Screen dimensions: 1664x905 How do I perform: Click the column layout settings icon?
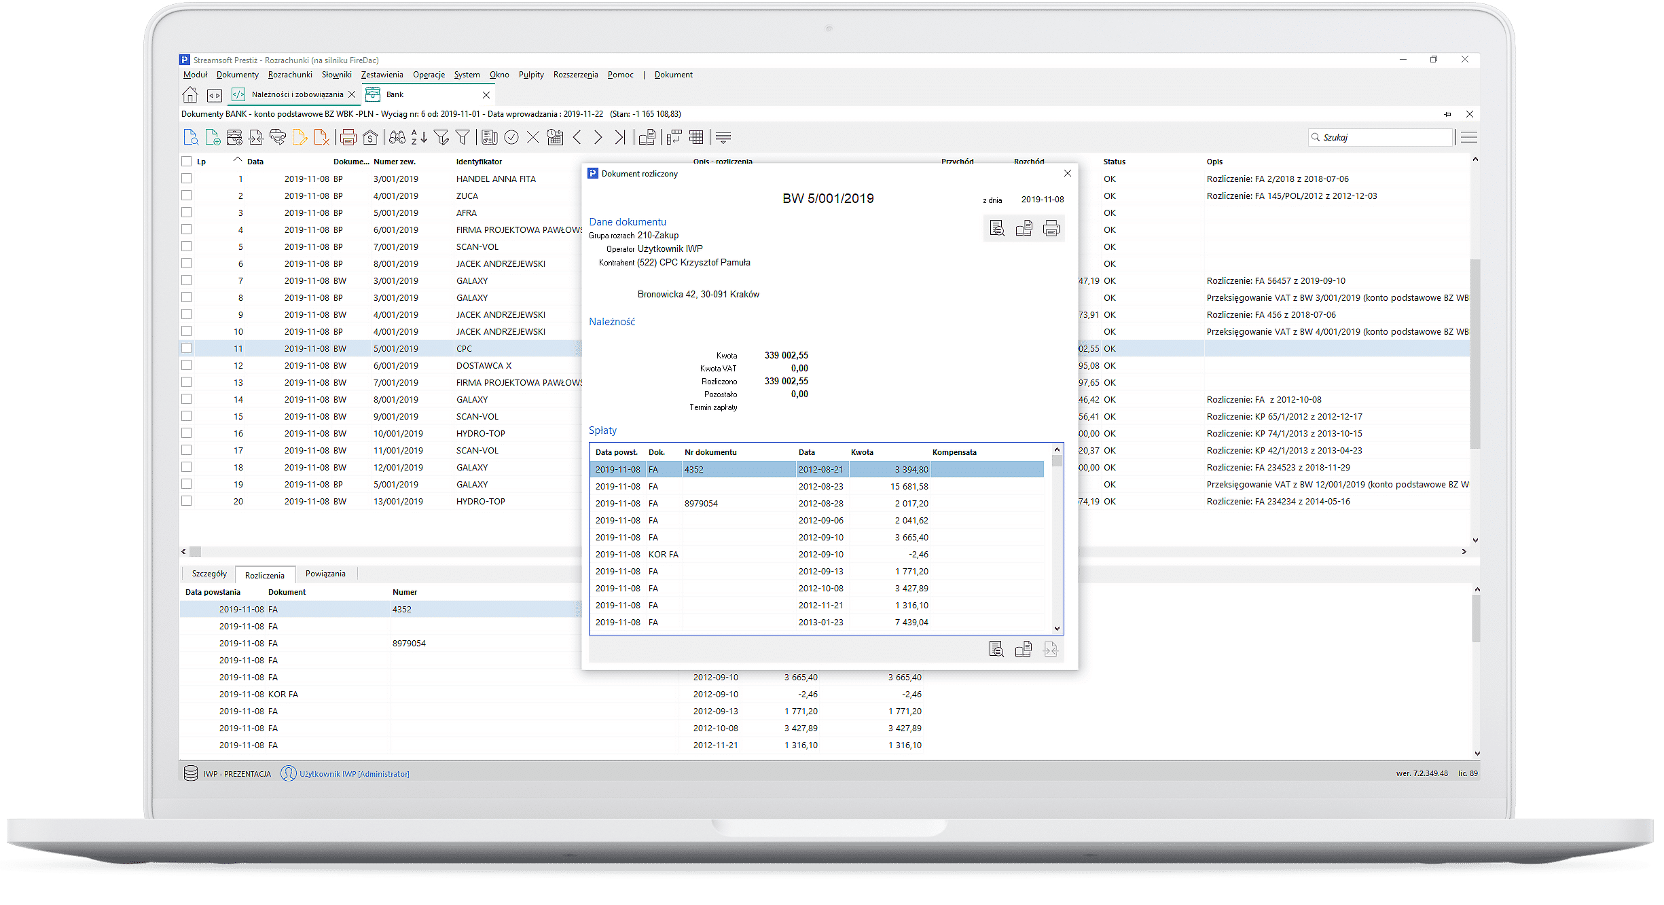point(674,137)
